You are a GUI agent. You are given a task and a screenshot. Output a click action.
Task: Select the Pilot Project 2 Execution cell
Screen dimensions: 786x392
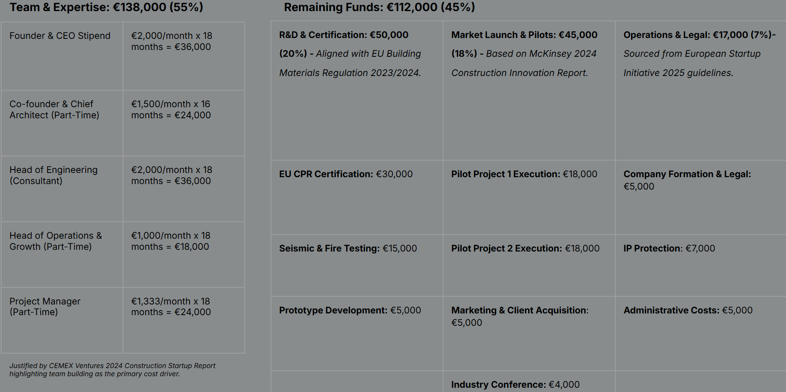[x=525, y=249]
